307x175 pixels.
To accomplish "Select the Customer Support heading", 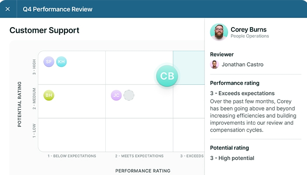I will (44, 30).
